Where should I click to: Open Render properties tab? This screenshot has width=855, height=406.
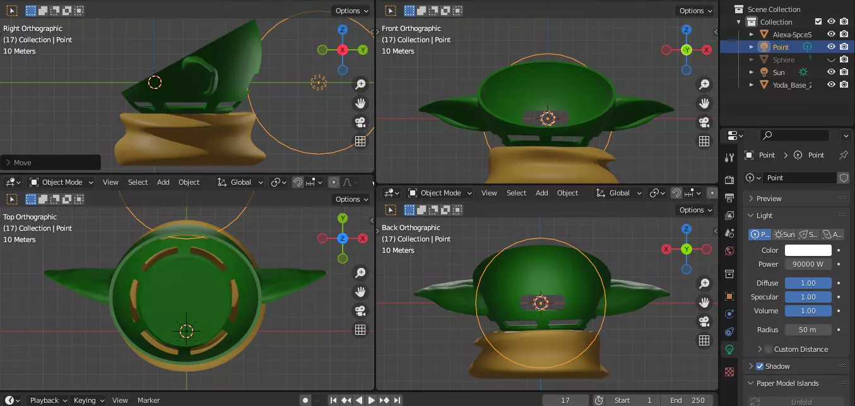coord(729,180)
